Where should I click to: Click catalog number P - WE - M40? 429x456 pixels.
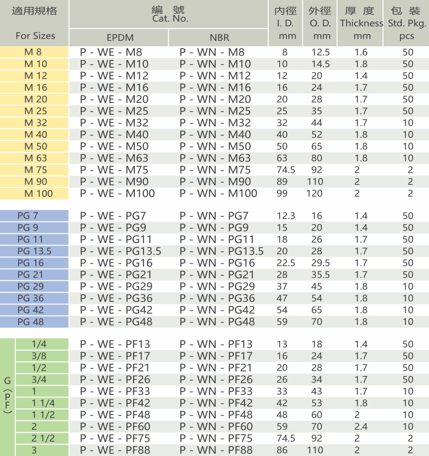tap(114, 135)
